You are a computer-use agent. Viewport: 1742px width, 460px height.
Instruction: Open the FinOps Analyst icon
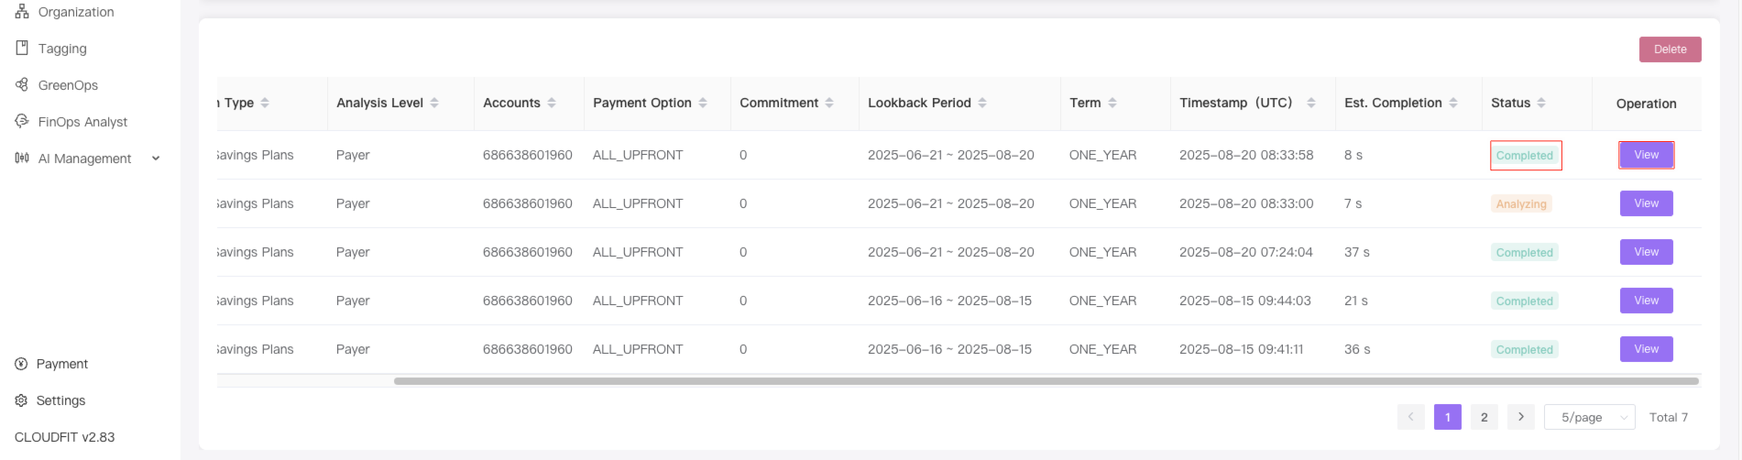22,121
